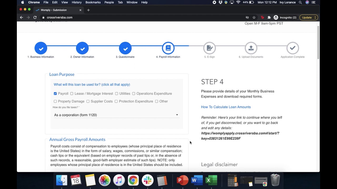Click the Application Complete step icon
This screenshot has height=189, width=337.
[293, 48]
